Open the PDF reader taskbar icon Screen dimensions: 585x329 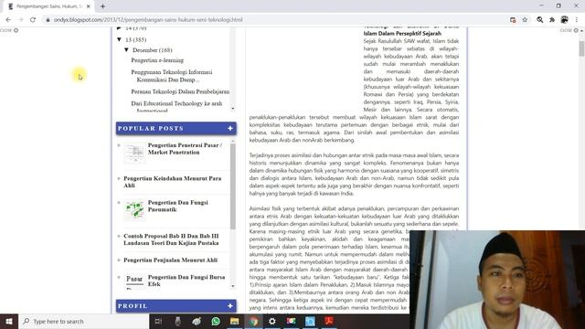pos(329,321)
